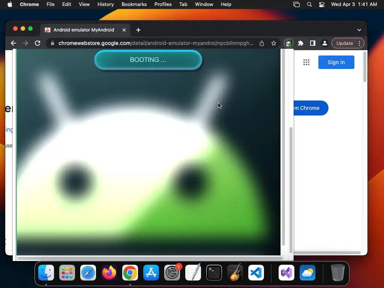Open the Window menu
Image resolution: width=384 pixels, height=288 pixels.
204,4
